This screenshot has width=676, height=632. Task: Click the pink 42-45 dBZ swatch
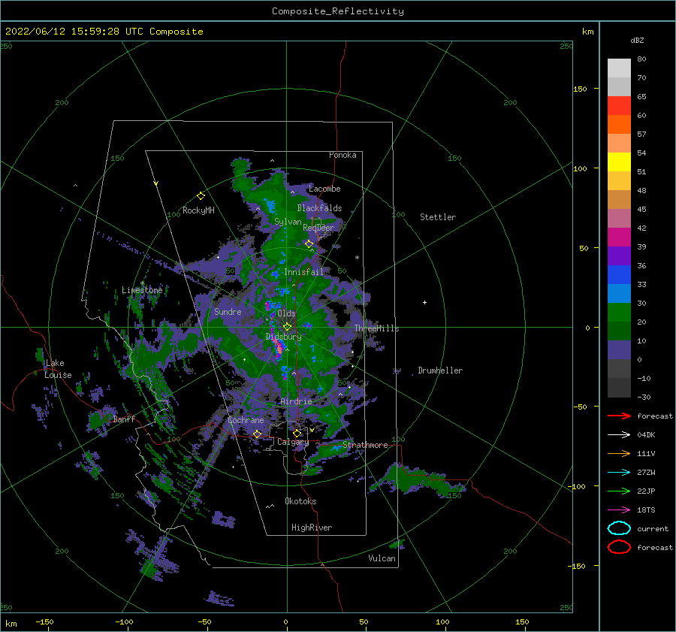coord(619,219)
